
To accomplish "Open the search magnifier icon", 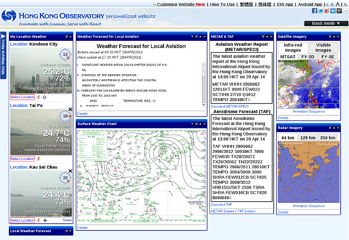I will (x=345, y=4).
